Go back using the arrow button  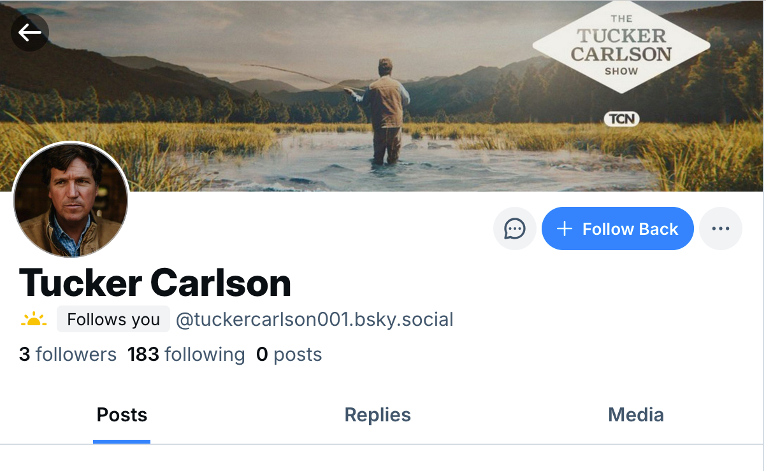coord(30,32)
